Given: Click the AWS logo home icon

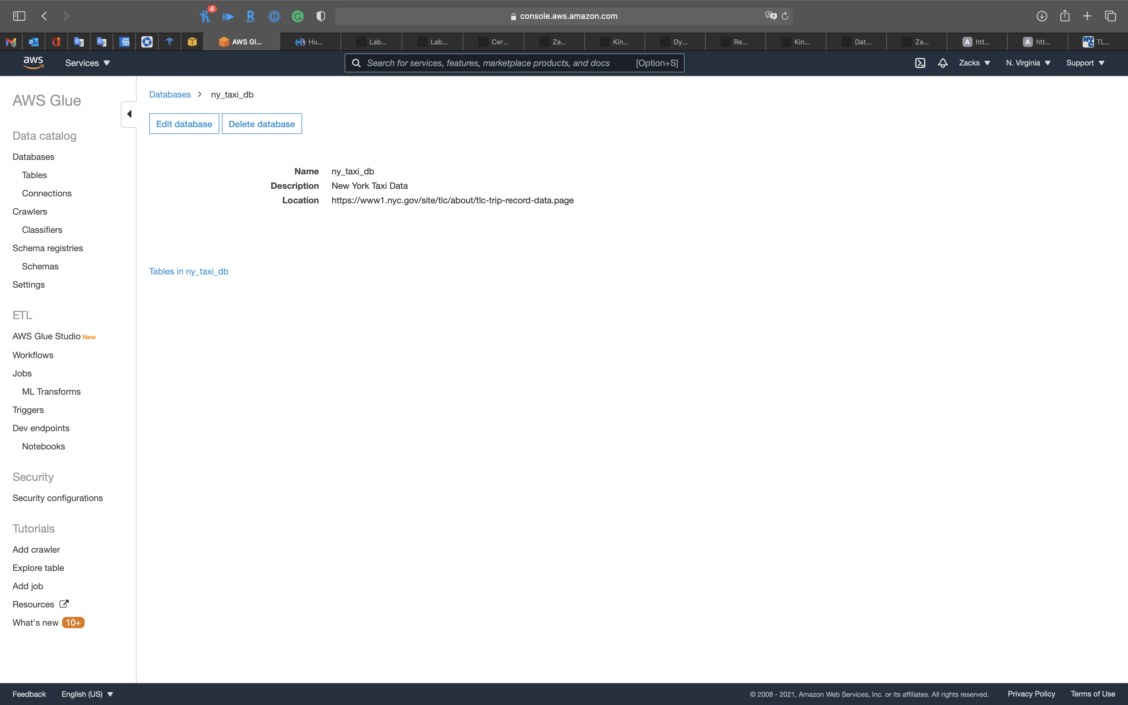Looking at the screenshot, I should (x=33, y=63).
